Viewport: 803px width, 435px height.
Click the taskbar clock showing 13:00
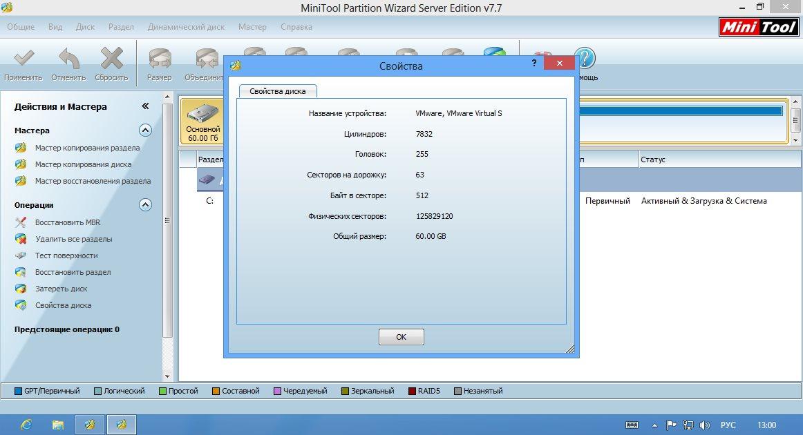click(x=766, y=425)
